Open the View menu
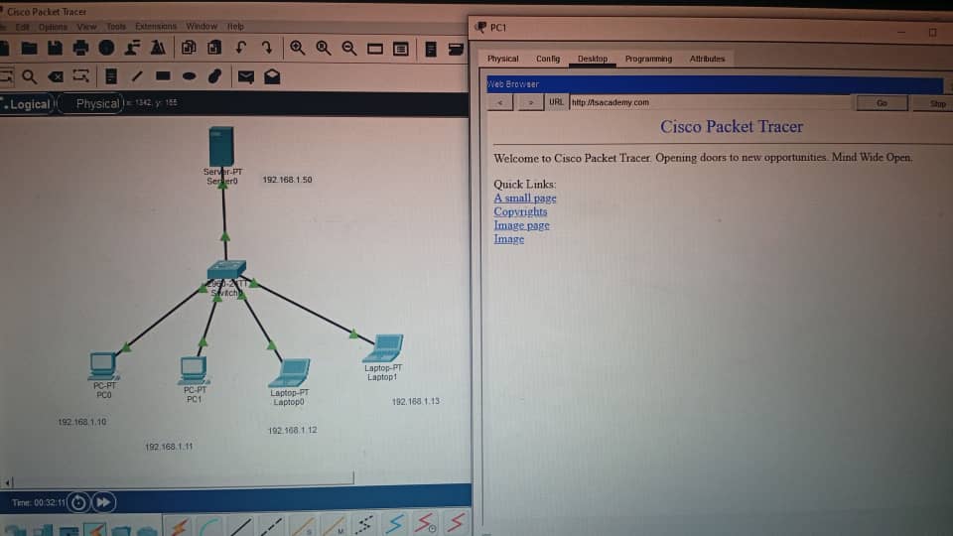 [x=87, y=27]
